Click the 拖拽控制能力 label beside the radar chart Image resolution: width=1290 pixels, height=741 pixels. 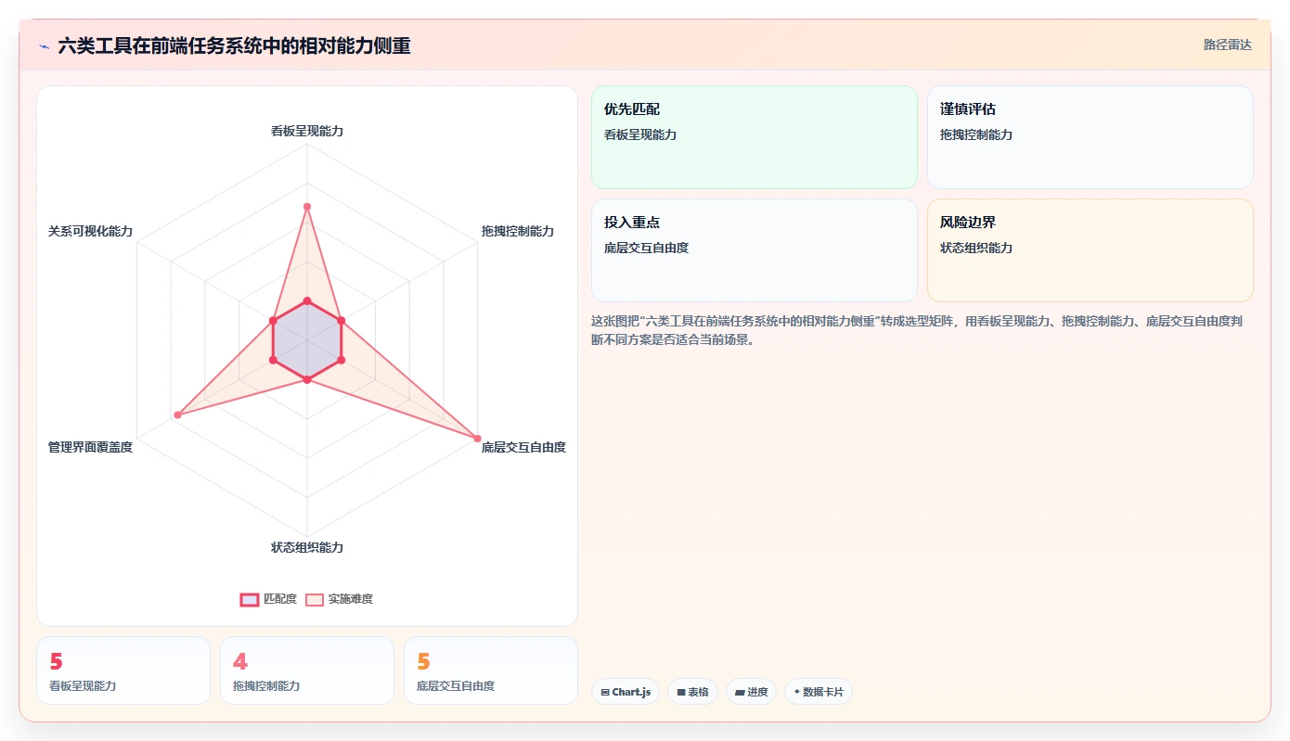[x=518, y=231]
